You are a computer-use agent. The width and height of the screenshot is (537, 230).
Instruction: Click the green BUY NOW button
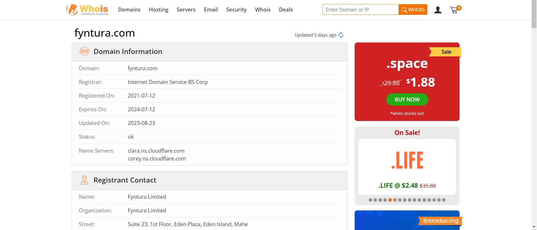tap(407, 99)
